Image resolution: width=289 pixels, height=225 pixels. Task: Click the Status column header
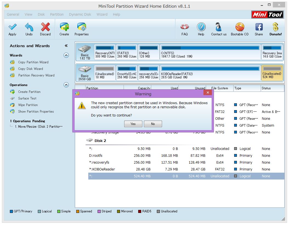pos(273,88)
